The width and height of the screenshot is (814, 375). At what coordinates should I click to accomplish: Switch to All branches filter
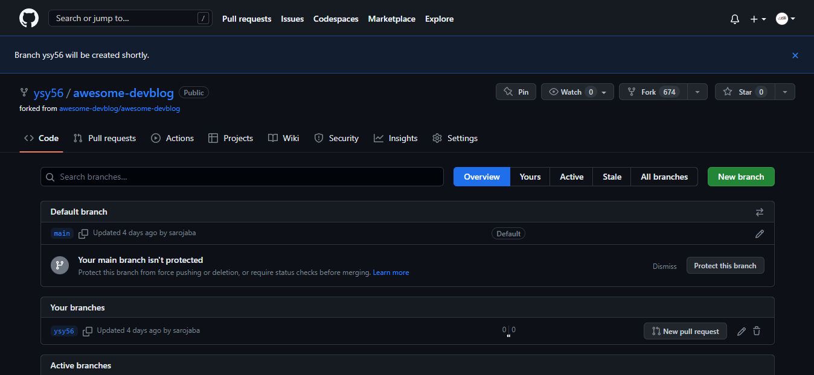click(664, 177)
